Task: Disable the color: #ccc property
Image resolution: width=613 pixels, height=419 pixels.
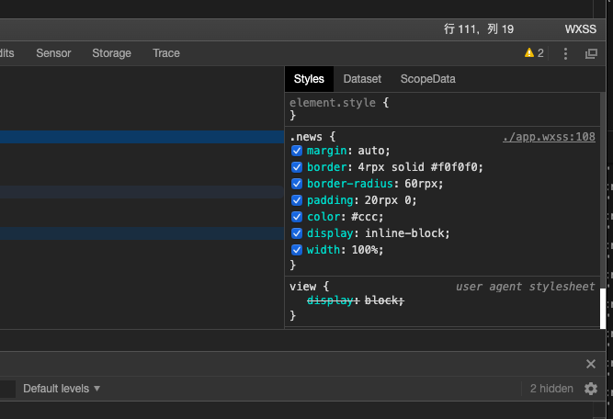Action: [x=297, y=217]
